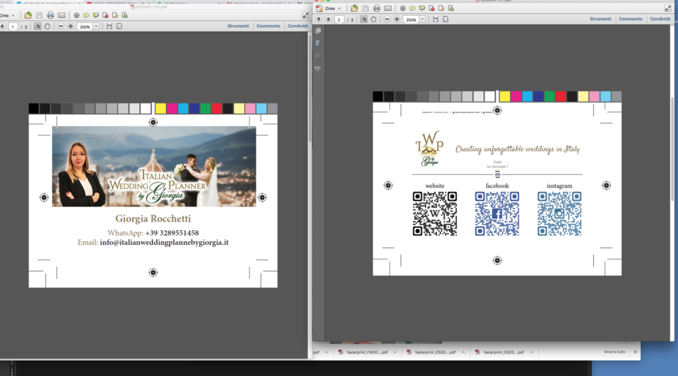Image resolution: width=678 pixels, height=376 pixels.
Task: Select highlight text tool in left window
Action: 95,15
